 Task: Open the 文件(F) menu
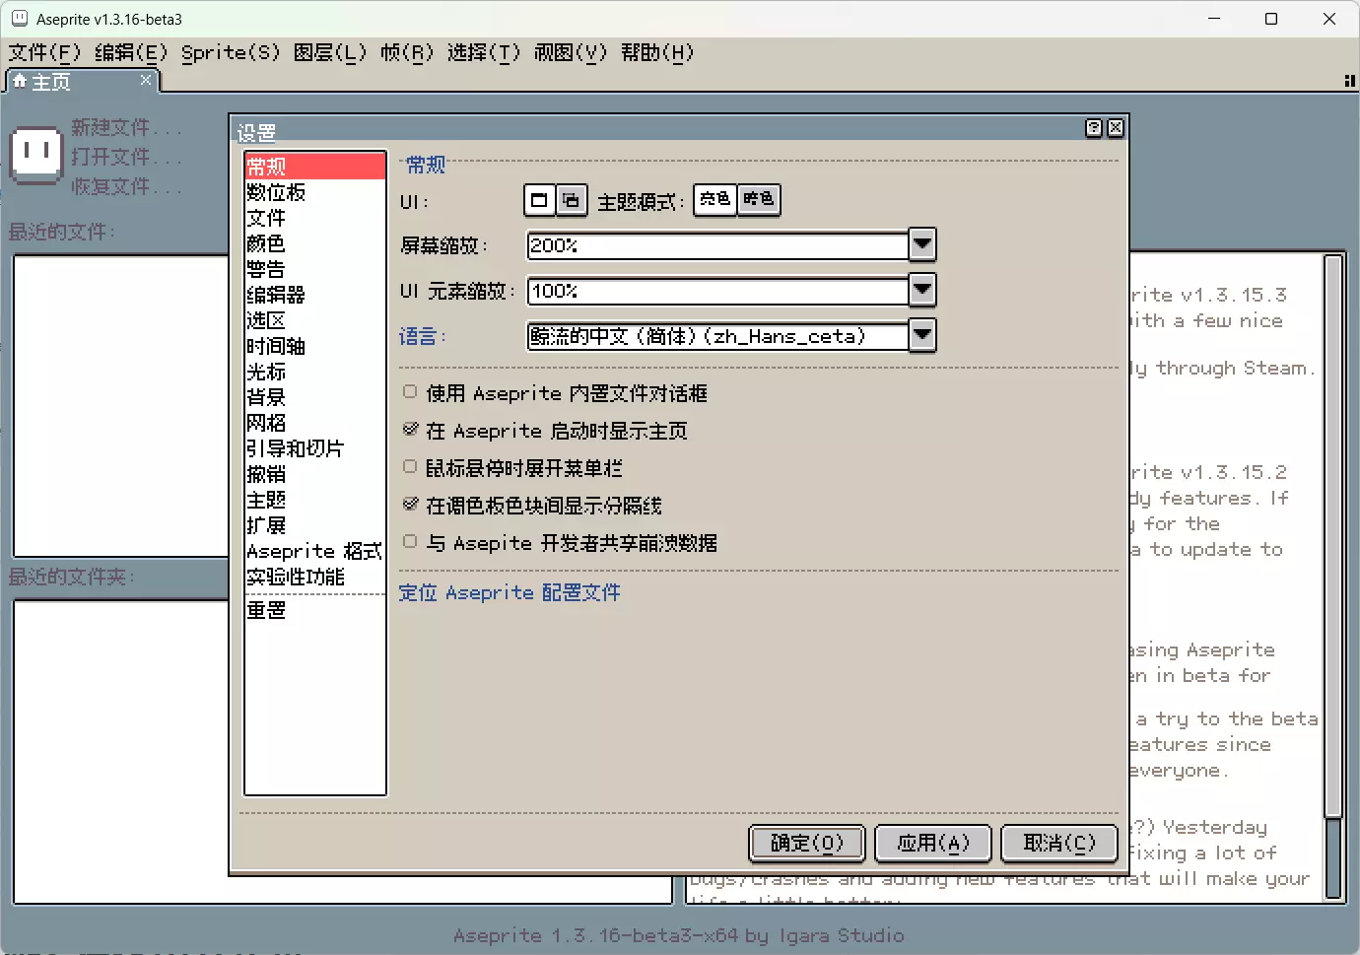(x=45, y=52)
